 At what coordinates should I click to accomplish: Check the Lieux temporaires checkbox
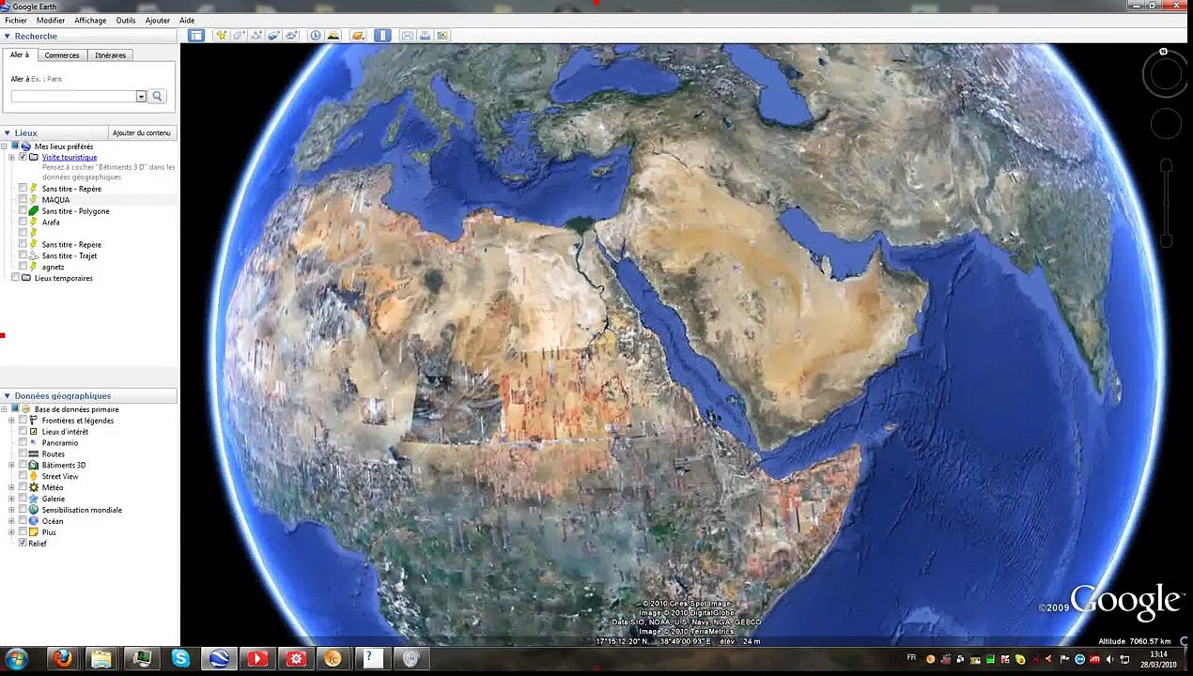pos(15,278)
